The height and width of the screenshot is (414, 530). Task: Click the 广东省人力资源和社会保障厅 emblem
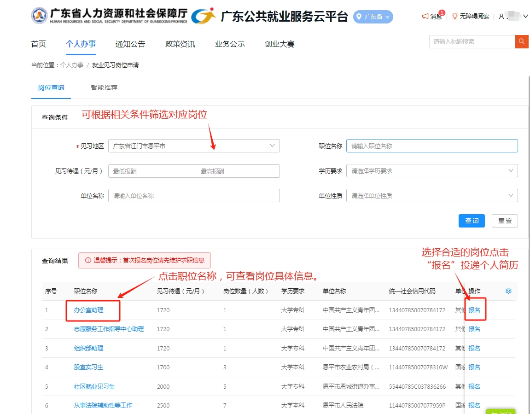[39, 16]
